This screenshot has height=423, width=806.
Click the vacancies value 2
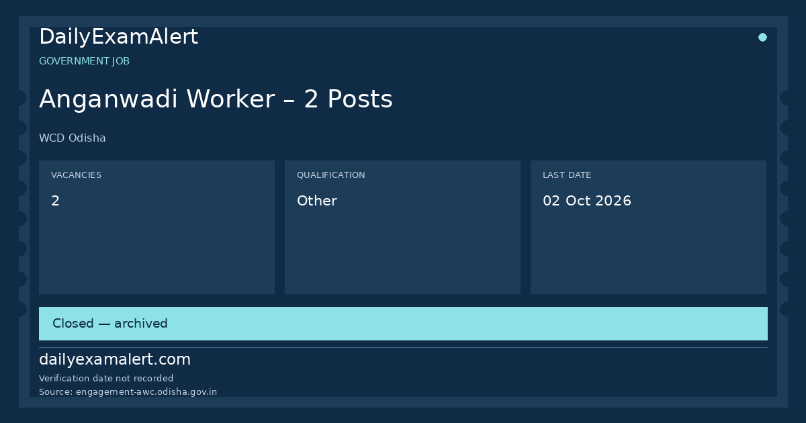click(55, 201)
